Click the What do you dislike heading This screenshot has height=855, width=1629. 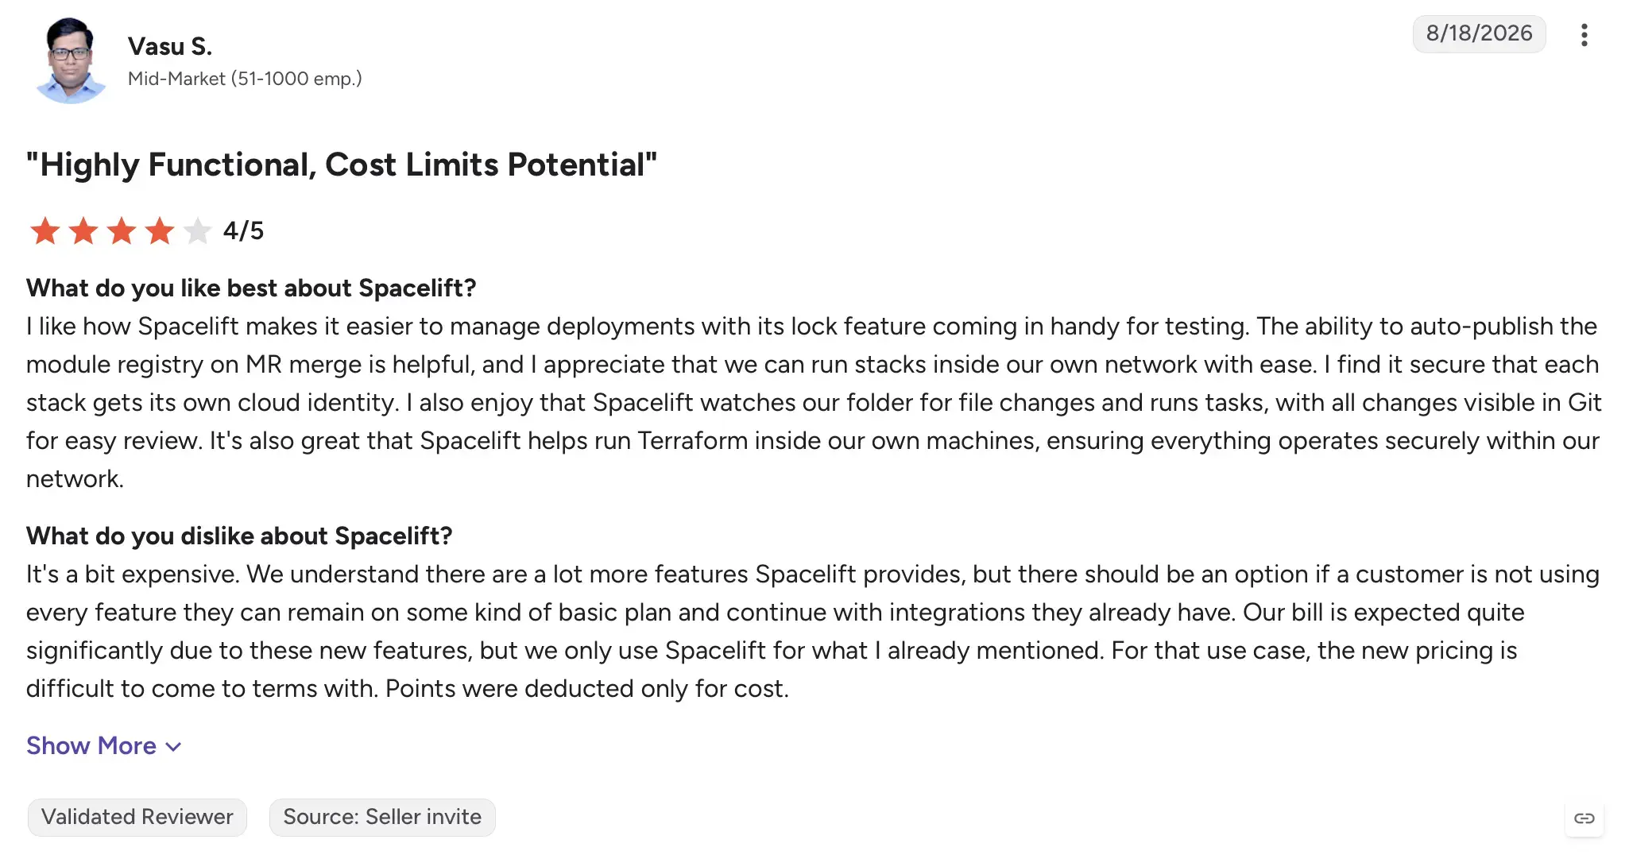click(x=239, y=536)
